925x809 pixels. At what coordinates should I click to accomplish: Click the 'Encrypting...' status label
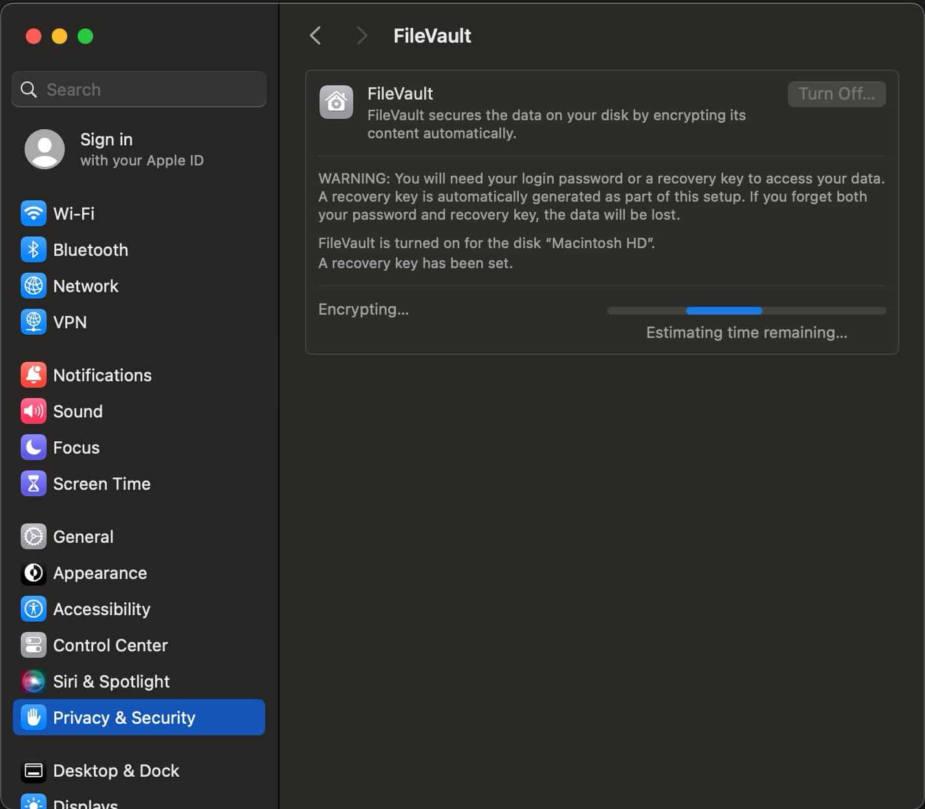pyautogui.click(x=364, y=310)
